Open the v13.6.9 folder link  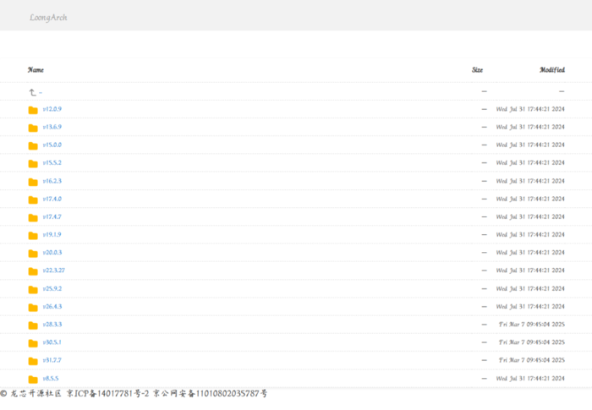52,127
